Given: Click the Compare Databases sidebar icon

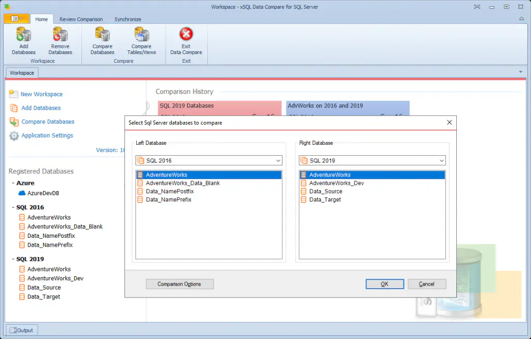Looking at the screenshot, I should [14, 121].
